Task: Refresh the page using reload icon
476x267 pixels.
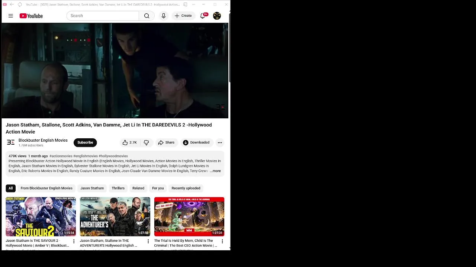Action: point(20,4)
